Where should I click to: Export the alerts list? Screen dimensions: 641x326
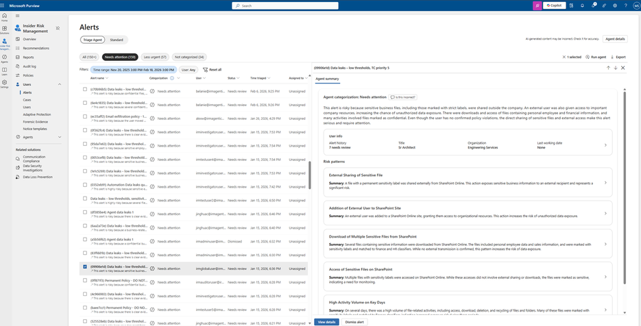(618, 58)
